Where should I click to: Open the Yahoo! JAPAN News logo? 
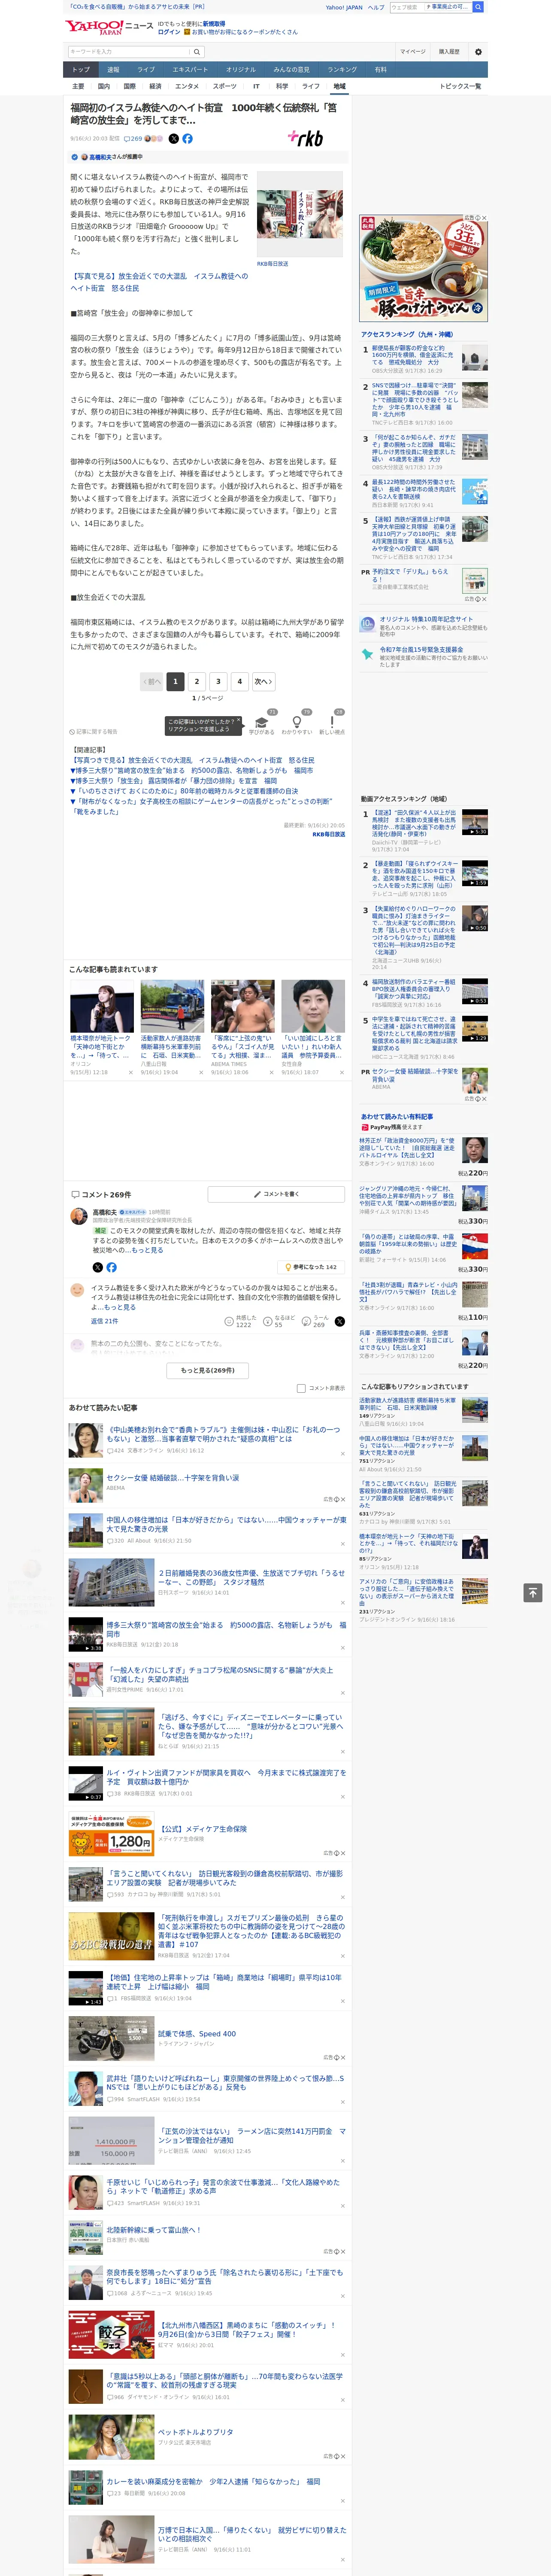point(109,27)
